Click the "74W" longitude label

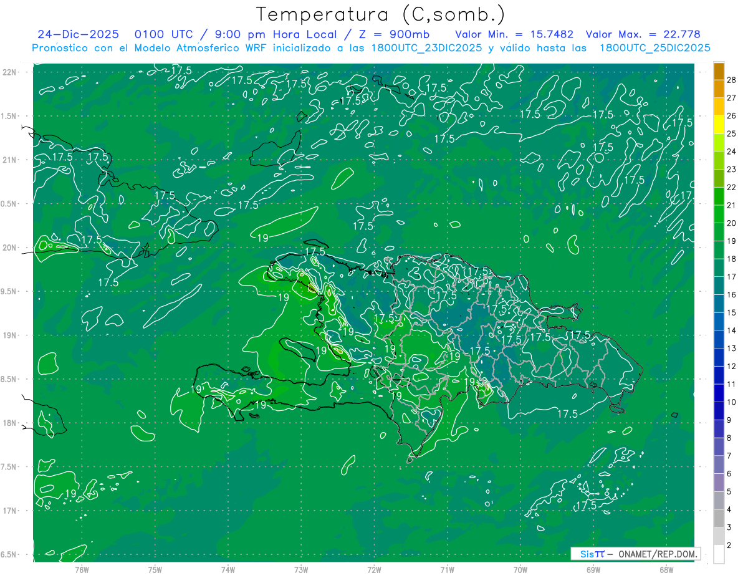pos(228,569)
